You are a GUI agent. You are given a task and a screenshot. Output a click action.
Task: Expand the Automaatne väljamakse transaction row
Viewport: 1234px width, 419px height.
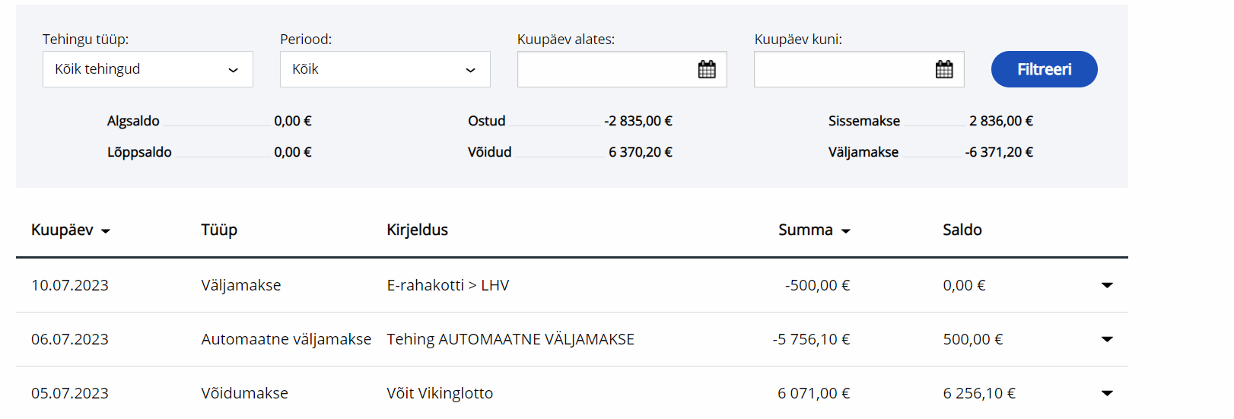pos(1107,340)
